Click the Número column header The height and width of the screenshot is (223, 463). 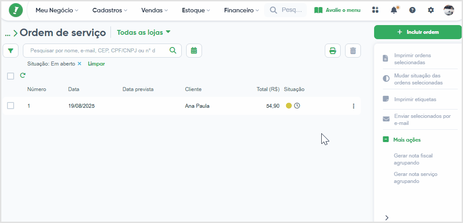(37, 89)
